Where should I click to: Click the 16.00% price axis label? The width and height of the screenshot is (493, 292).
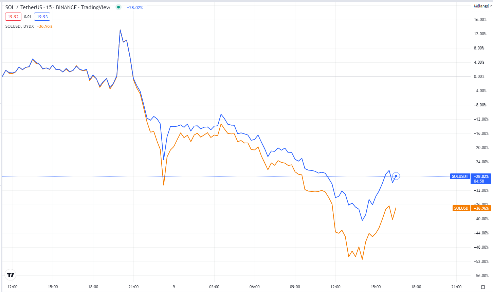pos(480,20)
